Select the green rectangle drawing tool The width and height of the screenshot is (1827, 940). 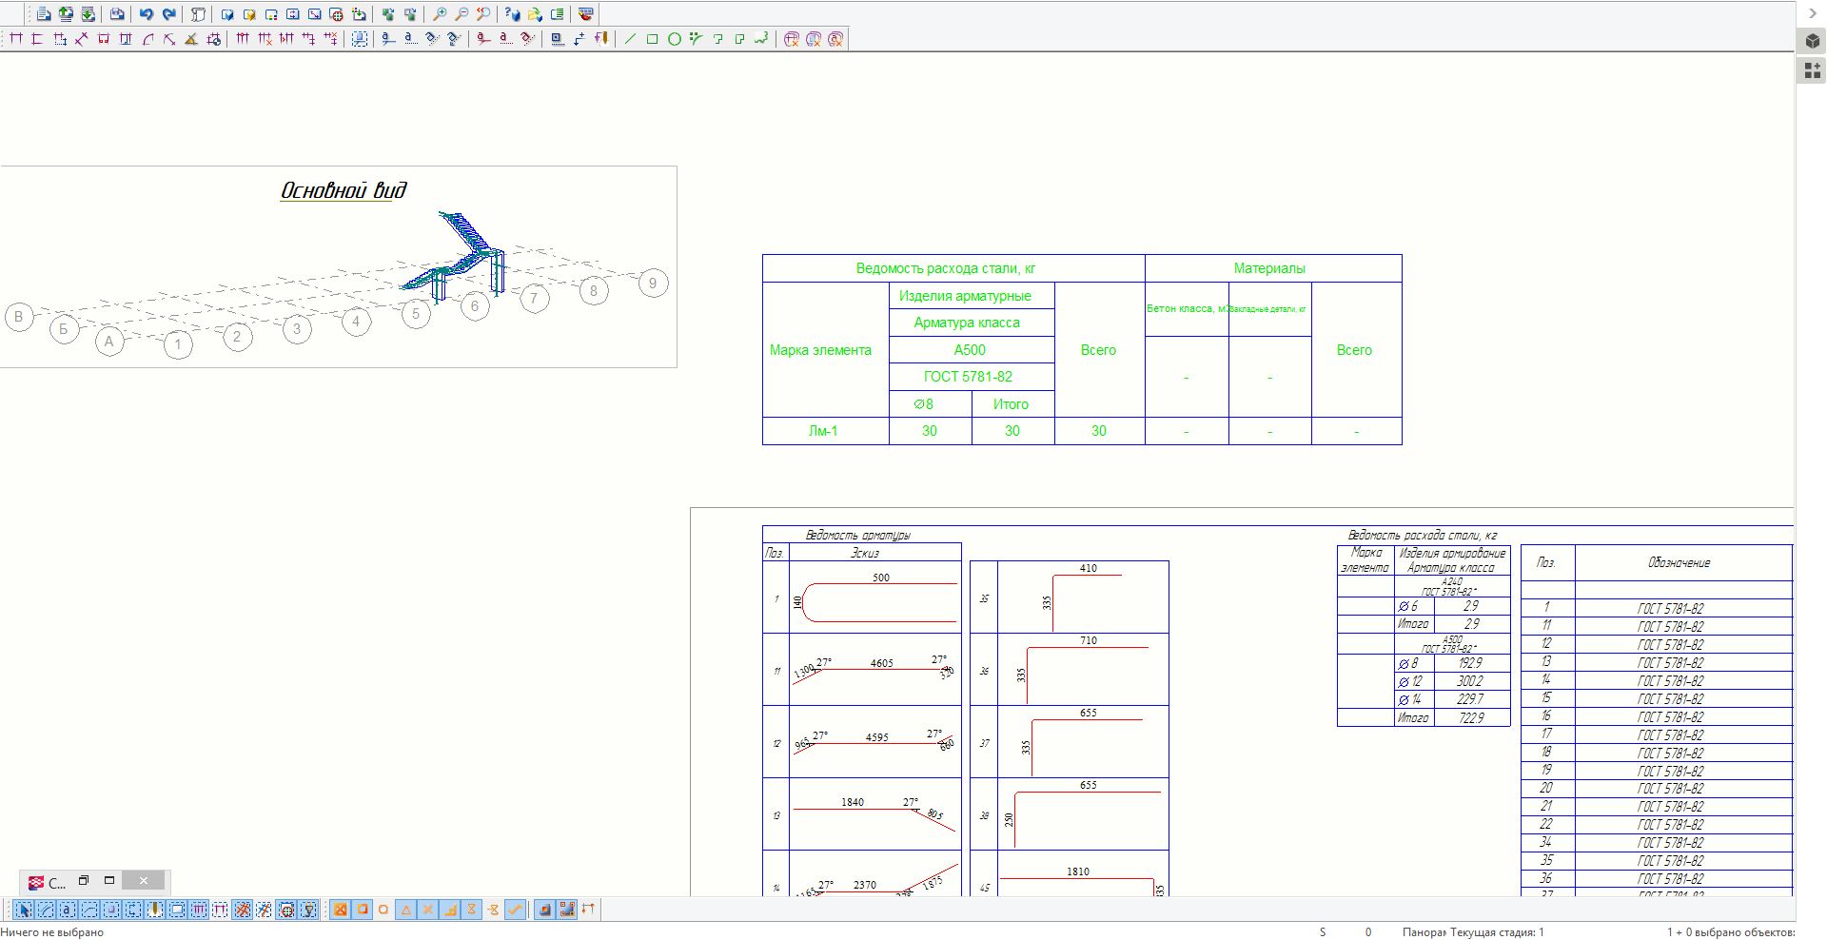tap(652, 39)
